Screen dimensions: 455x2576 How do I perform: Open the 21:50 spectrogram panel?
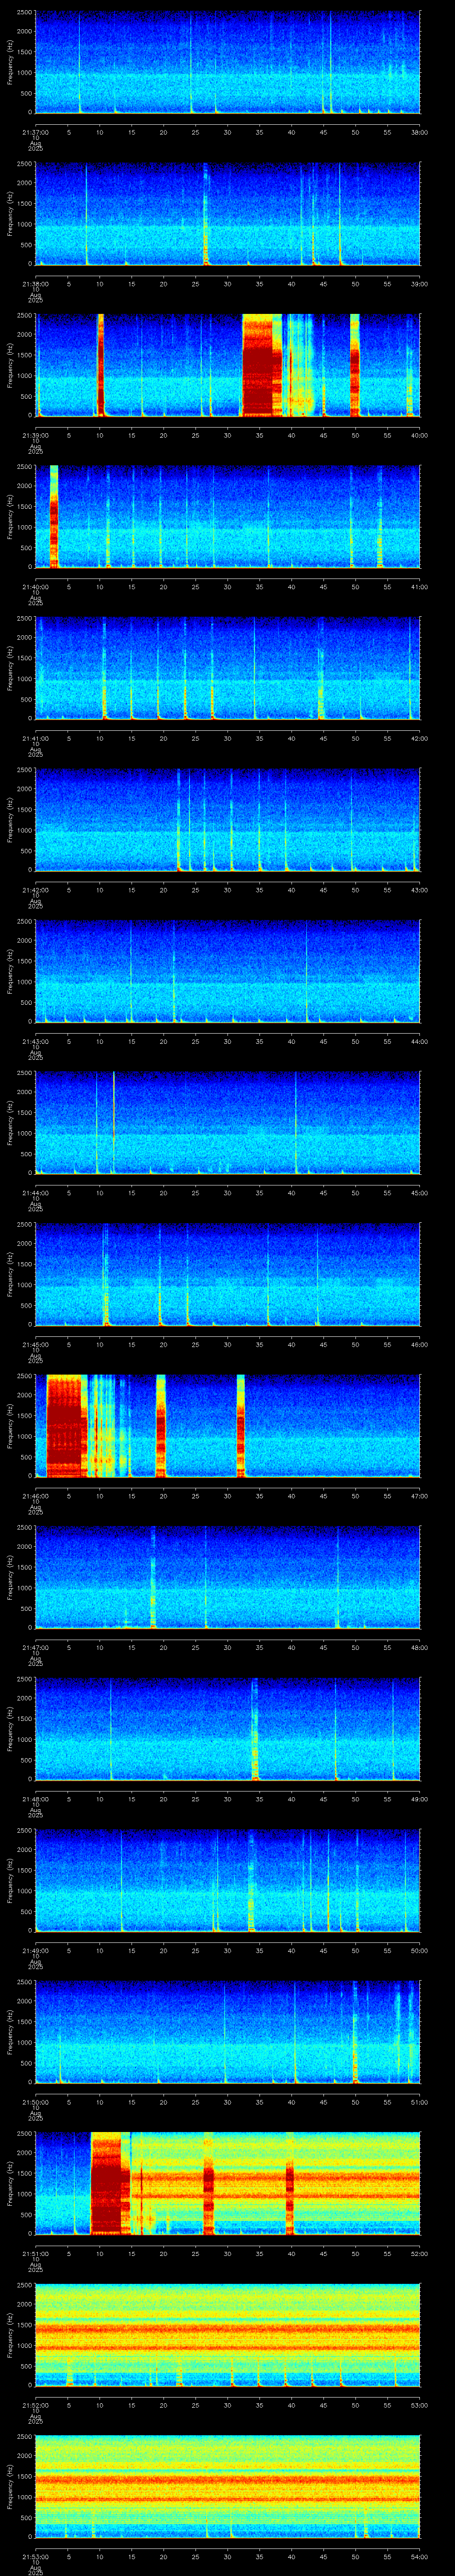click(x=227, y=2032)
